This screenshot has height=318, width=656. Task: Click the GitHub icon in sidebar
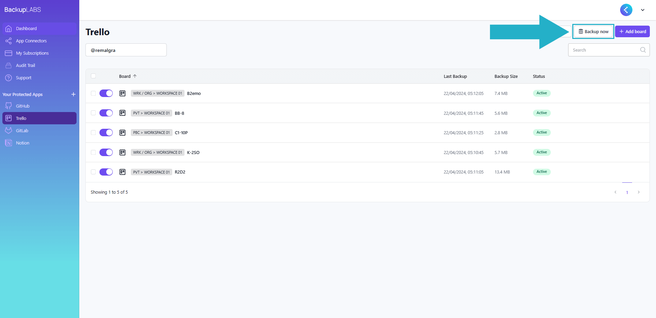click(9, 106)
